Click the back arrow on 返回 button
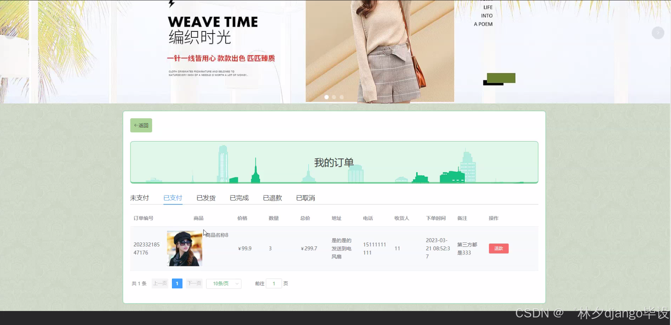671x325 pixels. pos(136,125)
